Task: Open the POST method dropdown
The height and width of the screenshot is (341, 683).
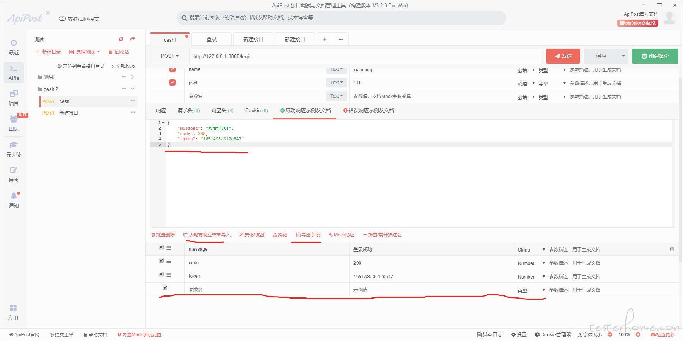Action: tap(169, 56)
